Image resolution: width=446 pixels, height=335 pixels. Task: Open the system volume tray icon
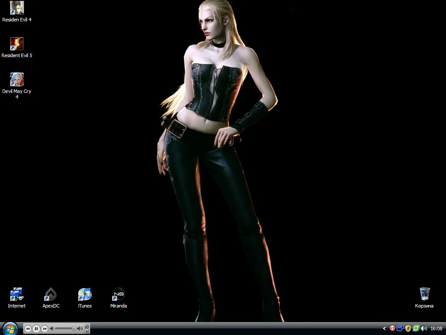tap(424, 328)
